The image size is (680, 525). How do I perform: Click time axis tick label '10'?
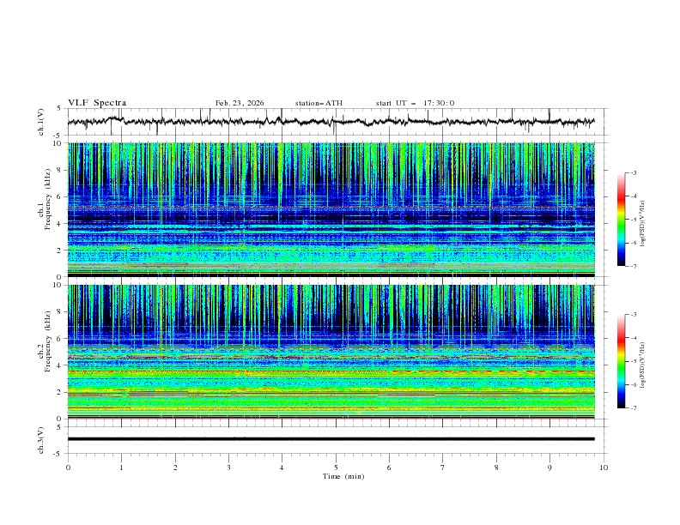(604, 468)
